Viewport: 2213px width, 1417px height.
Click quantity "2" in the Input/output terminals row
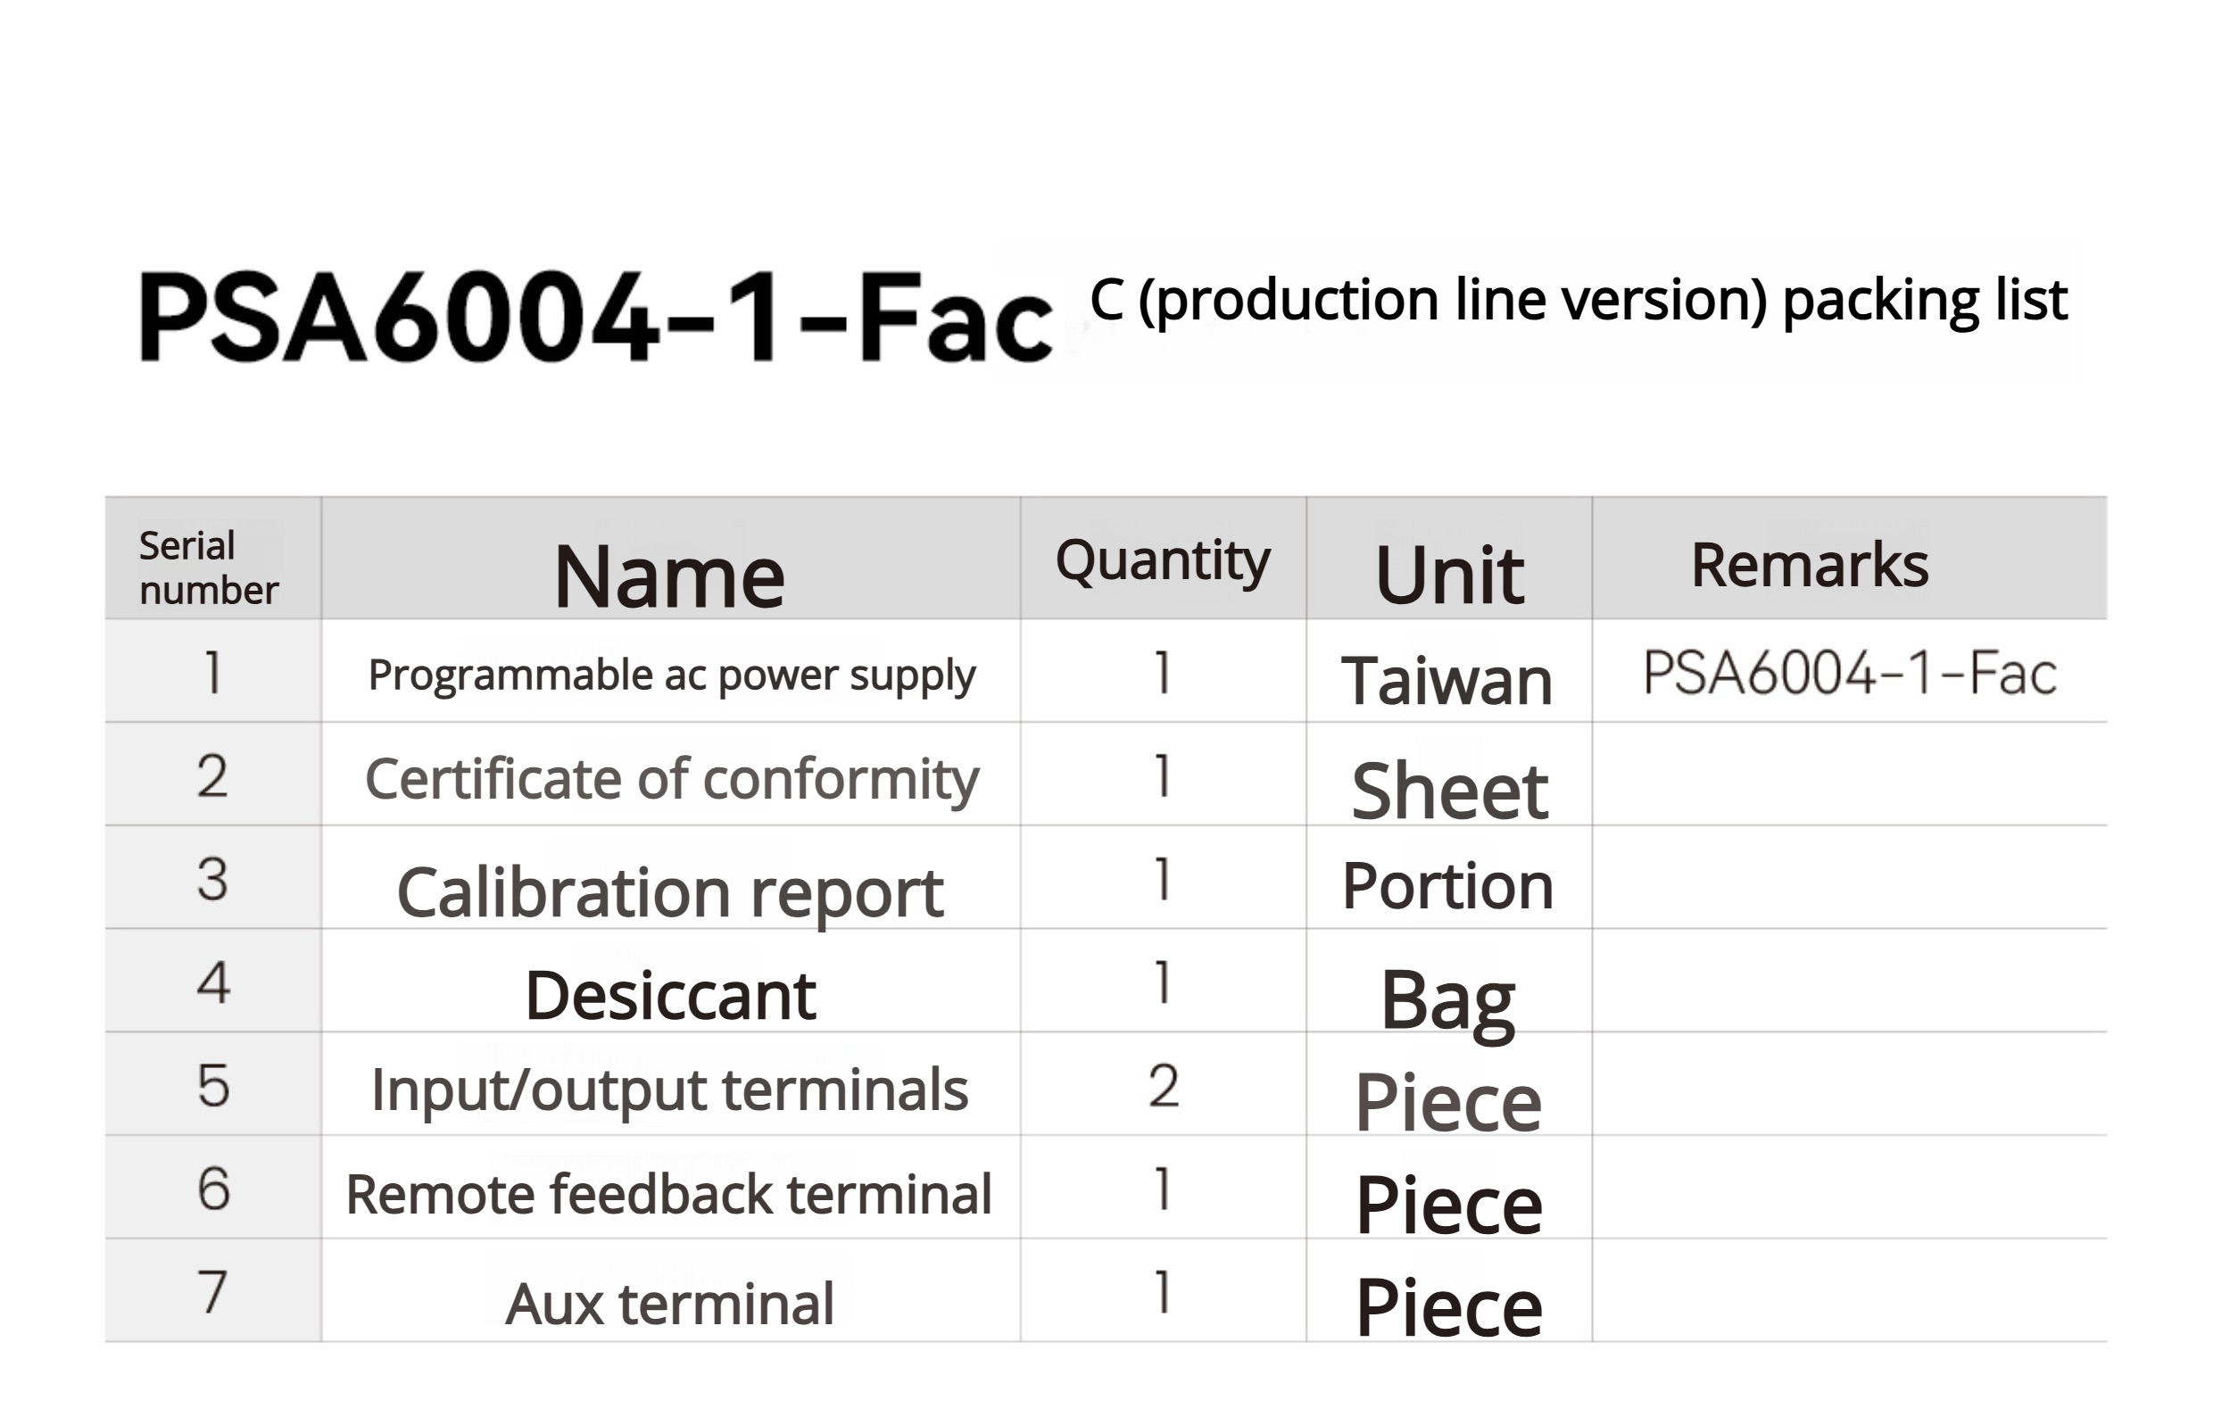(x=1163, y=1086)
